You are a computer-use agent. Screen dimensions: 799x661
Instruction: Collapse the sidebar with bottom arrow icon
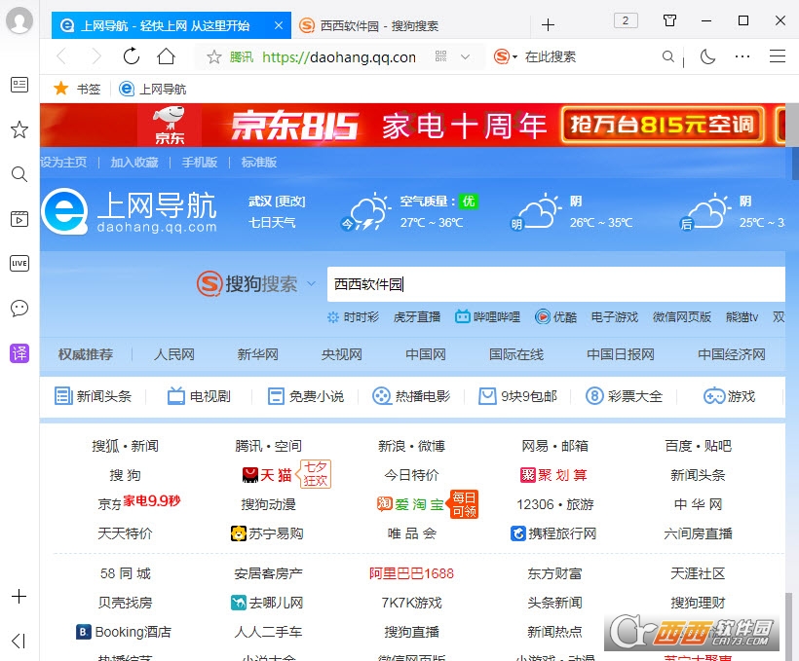(x=19, y=641)
